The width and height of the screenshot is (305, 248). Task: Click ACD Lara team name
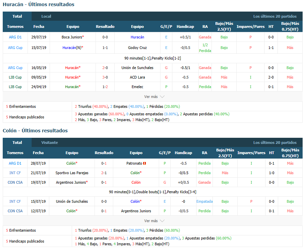(137, 77)
